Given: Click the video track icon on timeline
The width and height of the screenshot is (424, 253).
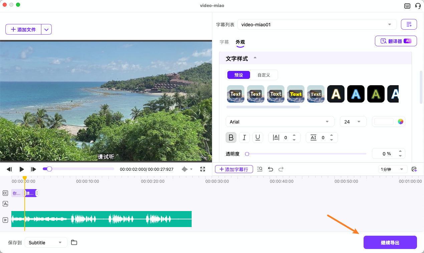Looking at the screenshot, I should (5, 220).
